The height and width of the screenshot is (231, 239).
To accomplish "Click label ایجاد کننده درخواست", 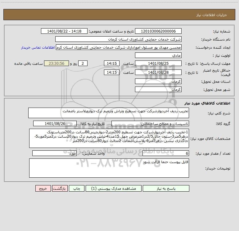I will [x=213, y=47].
